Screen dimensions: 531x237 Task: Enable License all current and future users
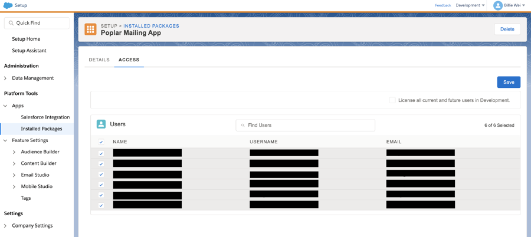[392, 100]
